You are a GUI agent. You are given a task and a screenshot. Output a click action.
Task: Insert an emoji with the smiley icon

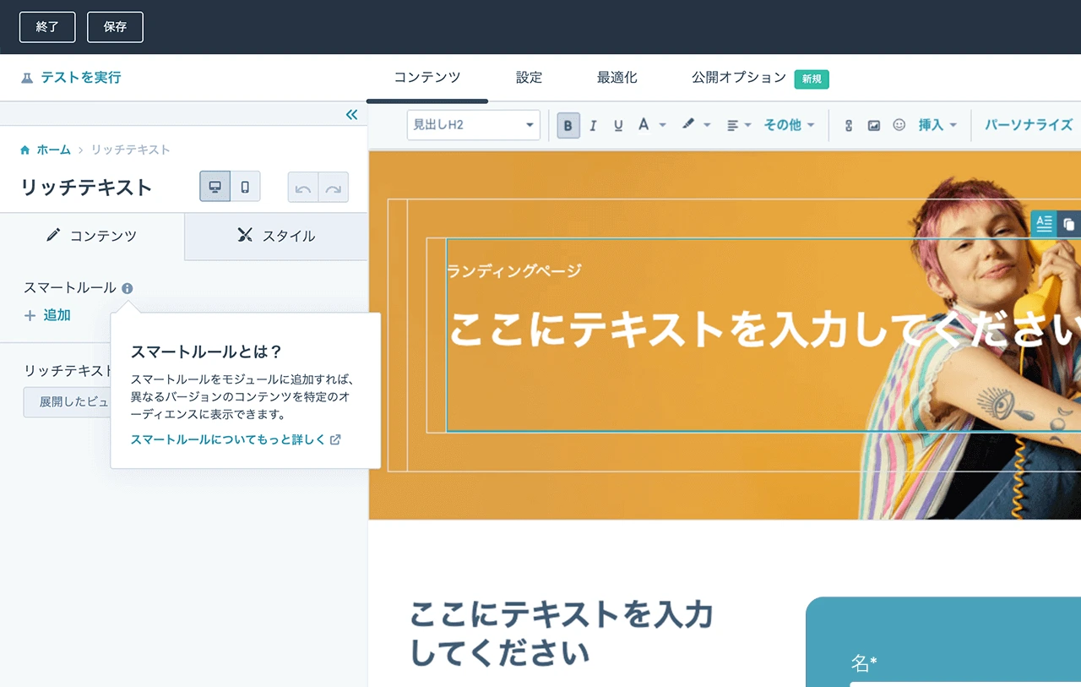click(x=899, y=125)
